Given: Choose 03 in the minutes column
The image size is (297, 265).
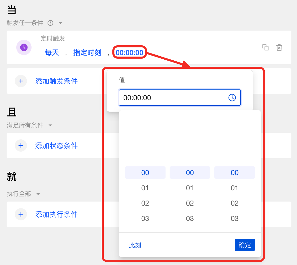Looking at the screenshot, I should tap(190, 219).
